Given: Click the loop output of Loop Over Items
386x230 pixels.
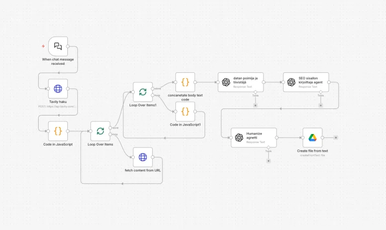Looking at the screenshot, I should [x=111, y=134].
